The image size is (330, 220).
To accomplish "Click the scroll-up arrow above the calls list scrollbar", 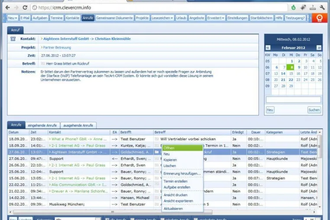I will pyautogui.click(x=320, y=132).
